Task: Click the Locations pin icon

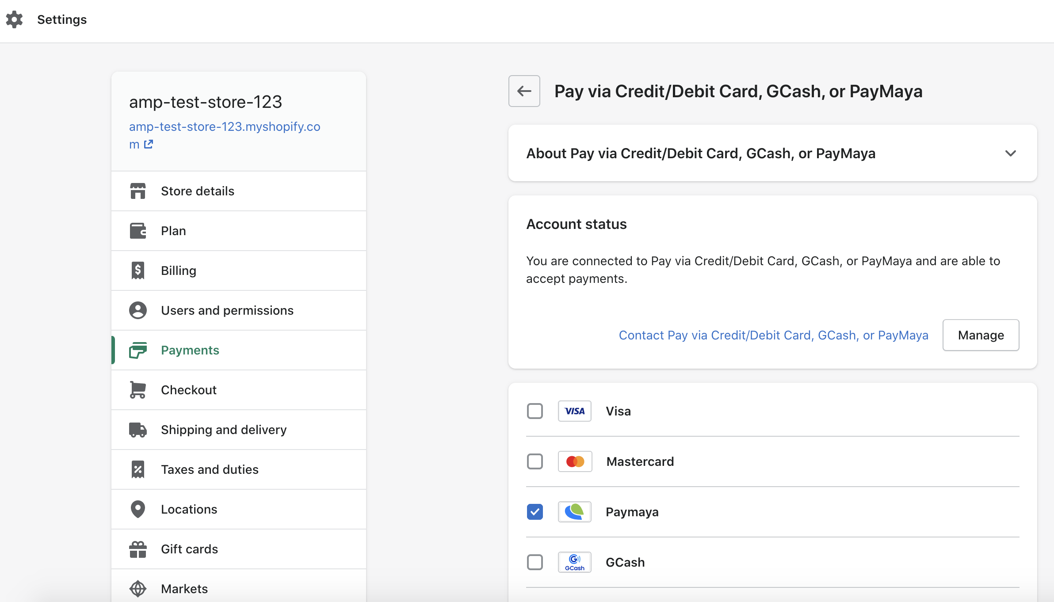Action: (x=137, y=509)
